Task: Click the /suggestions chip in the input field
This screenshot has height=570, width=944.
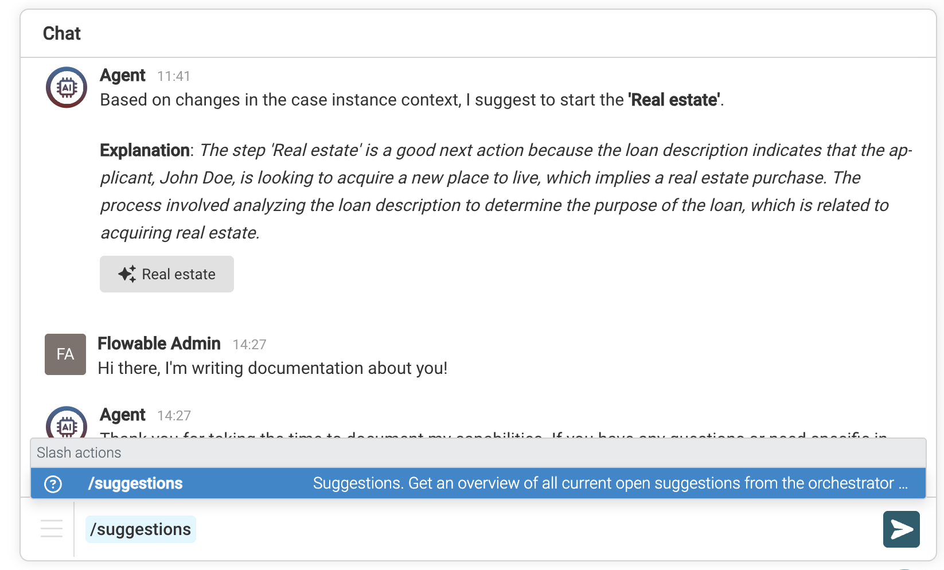Action: tap(141, 529)
